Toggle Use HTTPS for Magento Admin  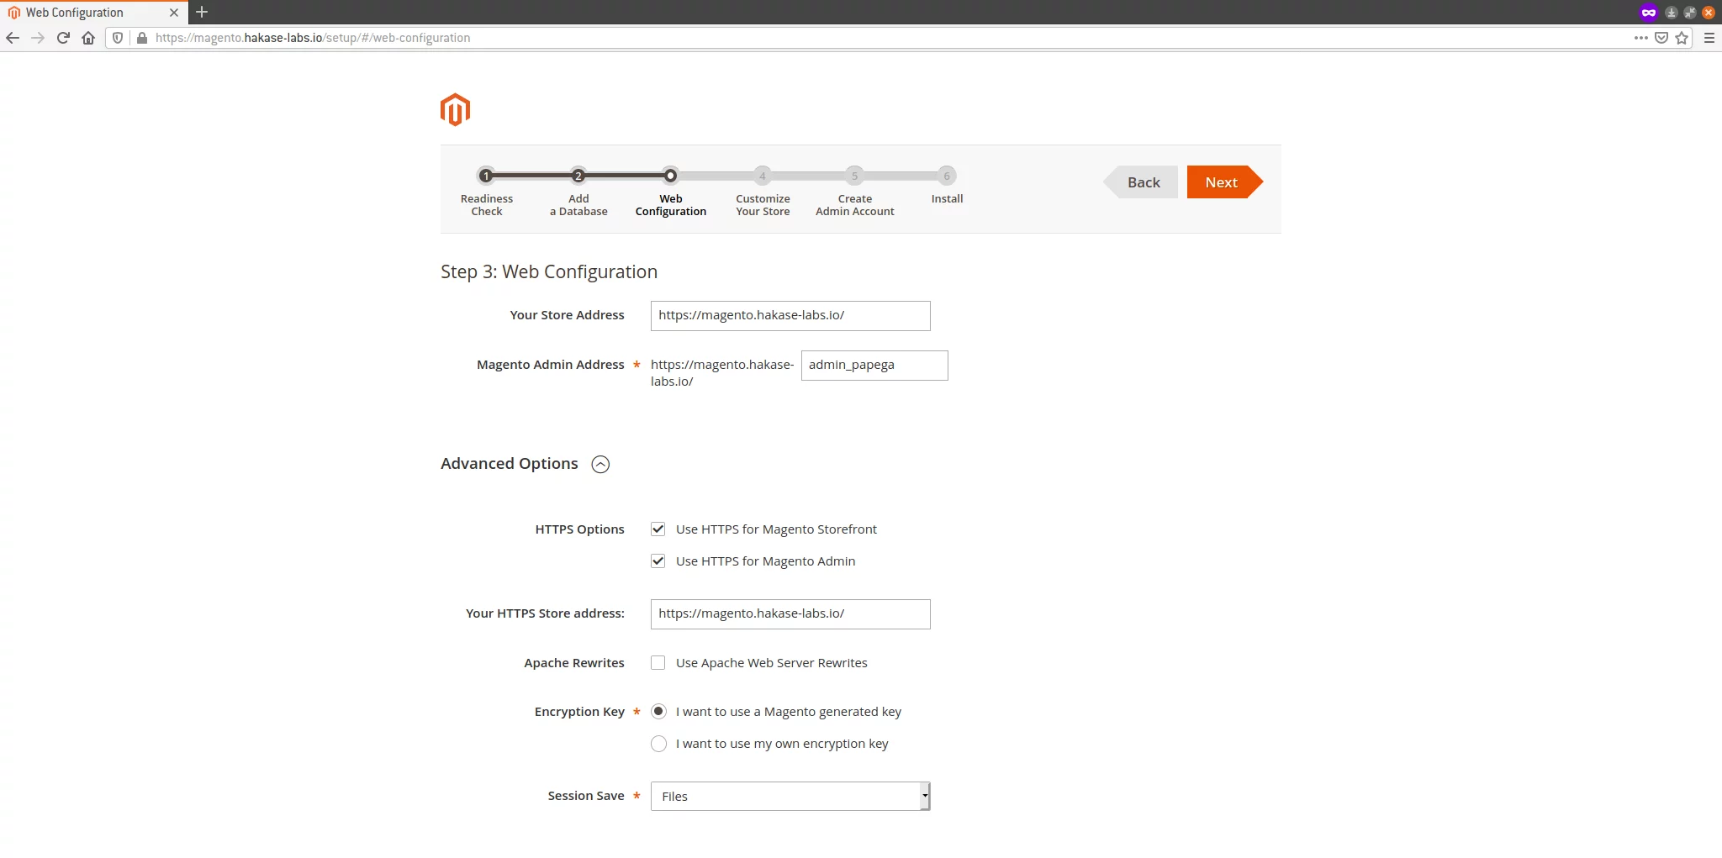coord(658,561)
